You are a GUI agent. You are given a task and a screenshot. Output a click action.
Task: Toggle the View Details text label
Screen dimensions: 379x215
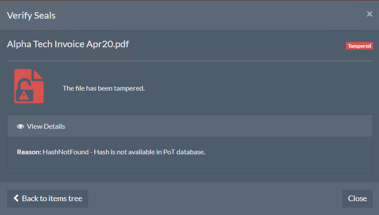tap(46, 127)
